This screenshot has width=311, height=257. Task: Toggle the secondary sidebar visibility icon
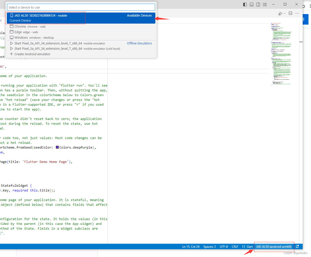pyautogui.click(x=258, y=4)
